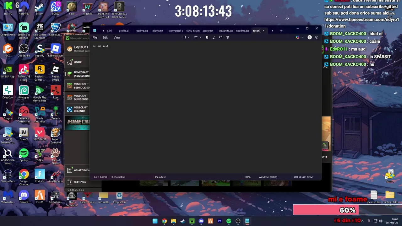Select Minecraft Legends in launcher
This screenshot has width=402, height=226.
tap(78, 109)
